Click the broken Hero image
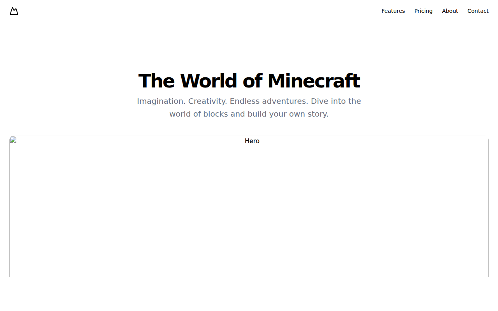Screen dimensions: 498x311 [x=249, y=206]
